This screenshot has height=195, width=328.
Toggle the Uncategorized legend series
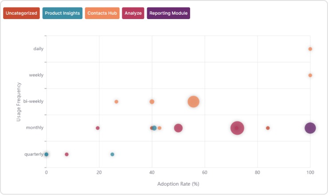21,13
